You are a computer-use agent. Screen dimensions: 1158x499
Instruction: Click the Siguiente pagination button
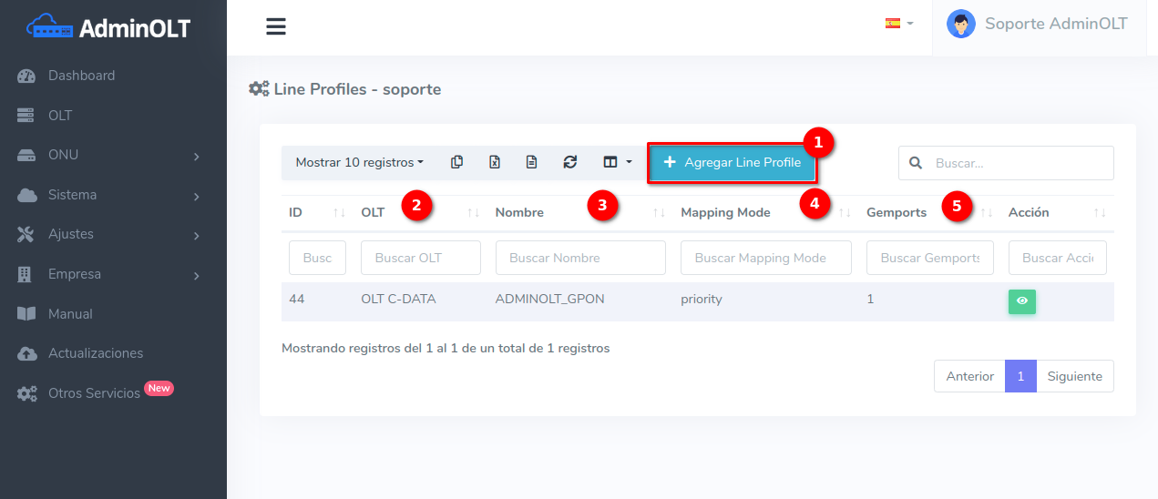[1074, 376]
